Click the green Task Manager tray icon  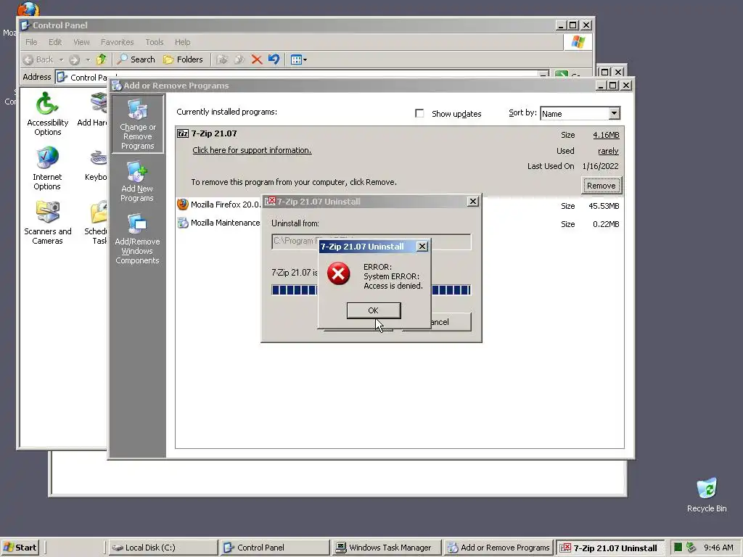(x=678, y=548)
